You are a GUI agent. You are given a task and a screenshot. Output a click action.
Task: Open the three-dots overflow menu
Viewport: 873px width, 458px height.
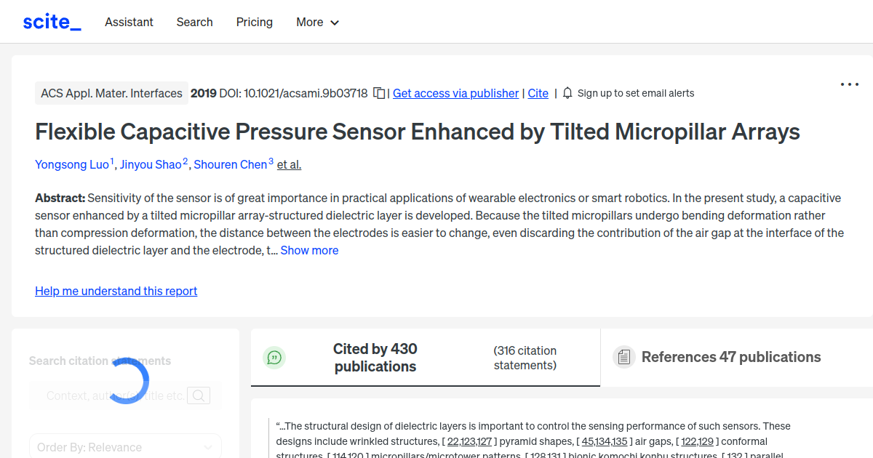[x=849, y=84]
